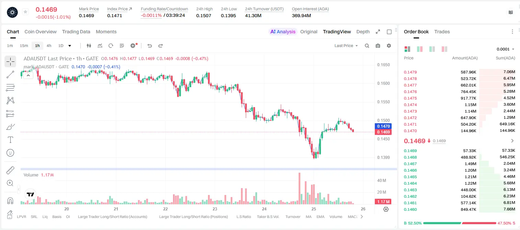Open the Last Price dropdown
Viewport: 520px width, 230px height.
pyautogui.click(x=346, y=46)
